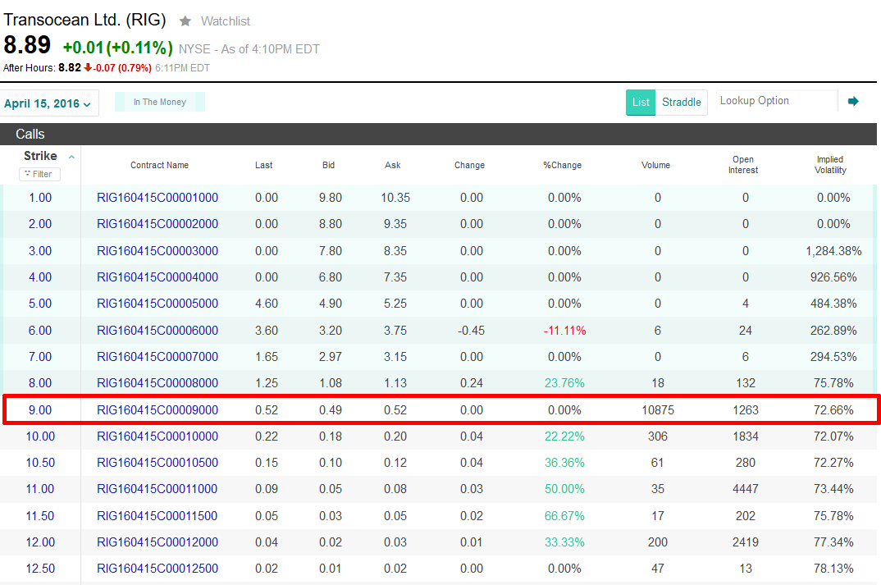881x585 pixels.
Task: Click the 10.00 strike price link
Action: click(x=40, y=436)
